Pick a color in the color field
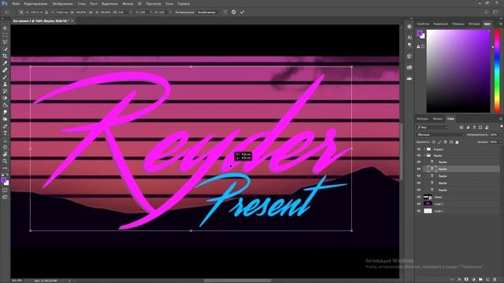The width and height of the screenshot is (504, 283). coord(458,71)
